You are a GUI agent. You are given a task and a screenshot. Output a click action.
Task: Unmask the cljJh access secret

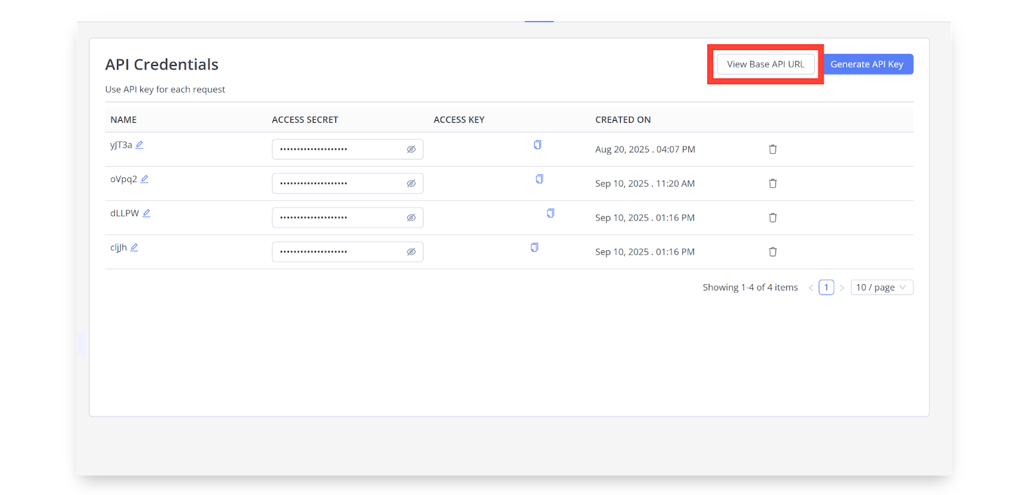tap(411, 252)
